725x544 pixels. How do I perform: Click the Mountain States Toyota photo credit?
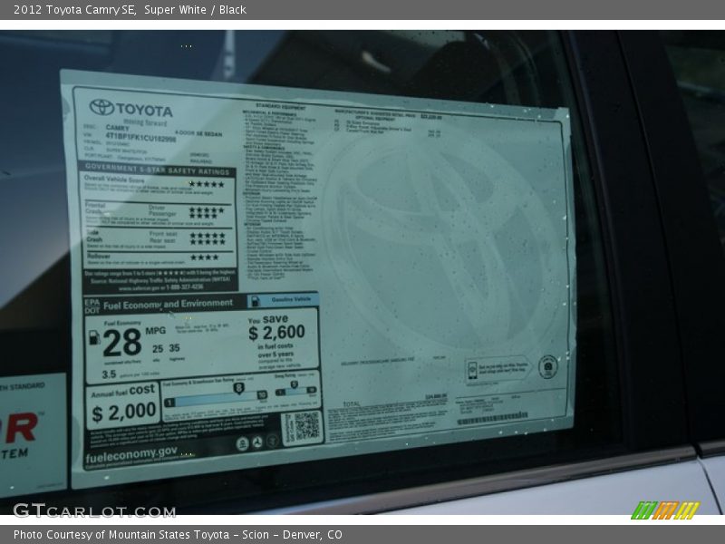point(178,535)
